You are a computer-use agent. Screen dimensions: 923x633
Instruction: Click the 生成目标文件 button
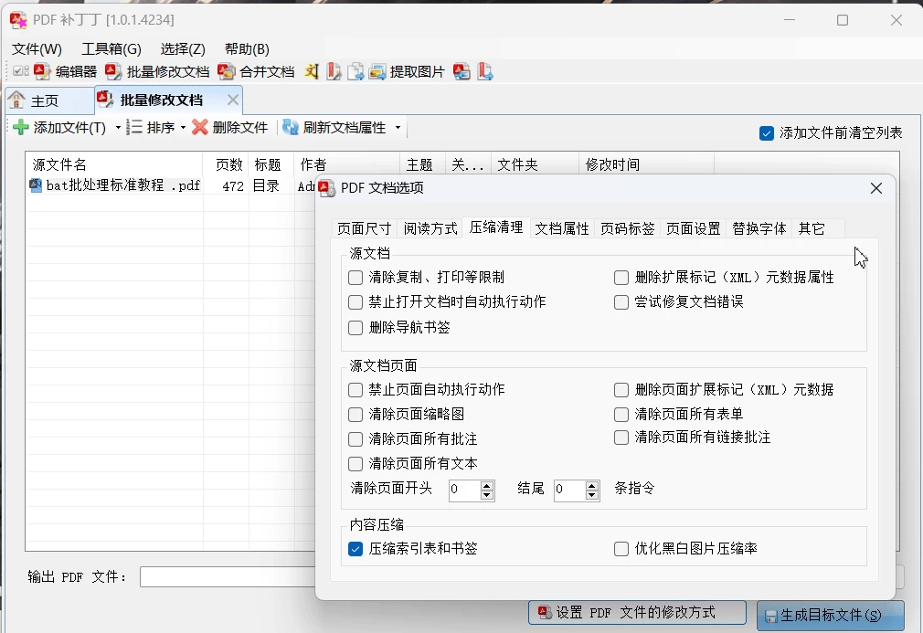tap(830, 616)
